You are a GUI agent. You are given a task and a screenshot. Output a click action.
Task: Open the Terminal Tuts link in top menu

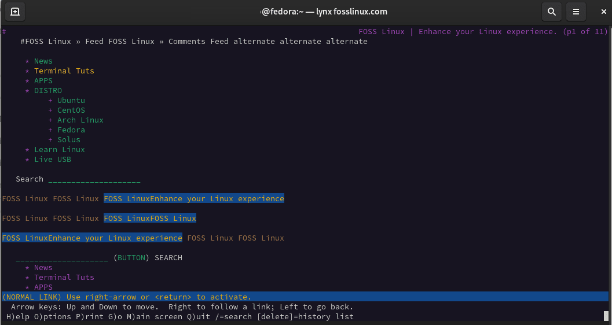64,71
